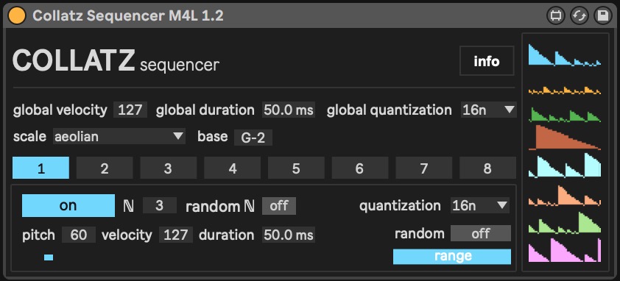Switch to sequencer tab 4
The image size is (620, 281).
click(233, 168)
